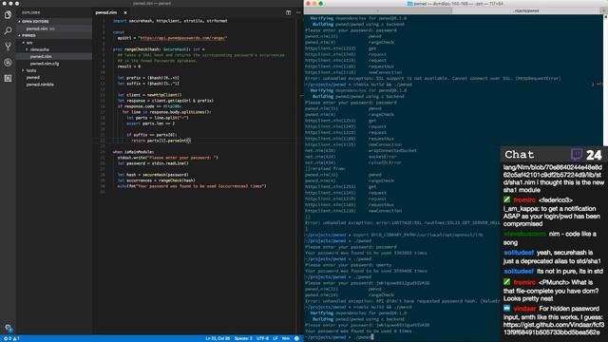
Task: Click the 'when isMainModule:' code line
Action: click(133, 152)
